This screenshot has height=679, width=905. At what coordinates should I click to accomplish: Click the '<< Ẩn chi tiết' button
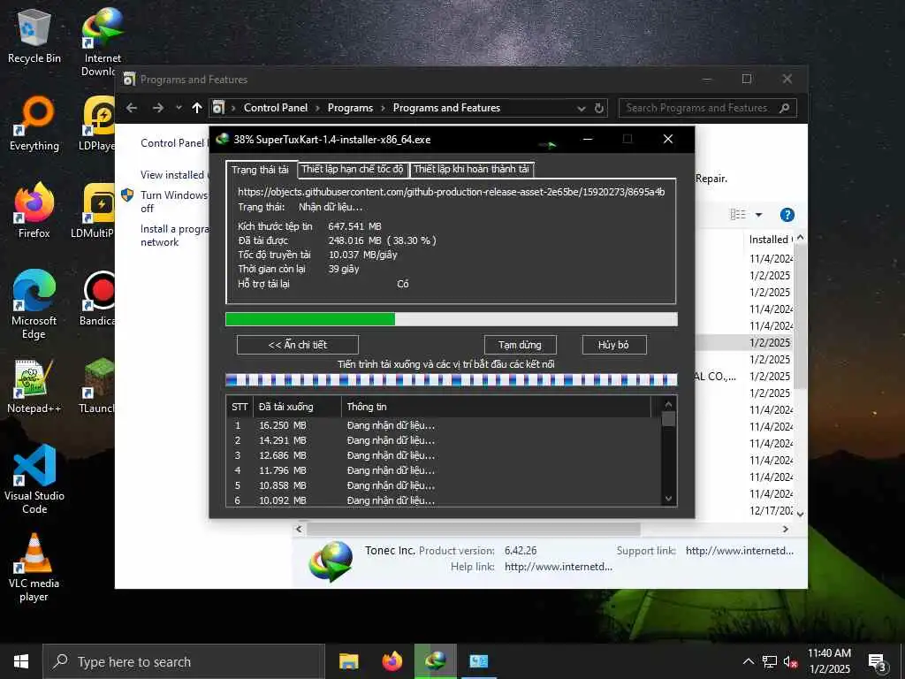pyautogui.click(x=298, y=345)
